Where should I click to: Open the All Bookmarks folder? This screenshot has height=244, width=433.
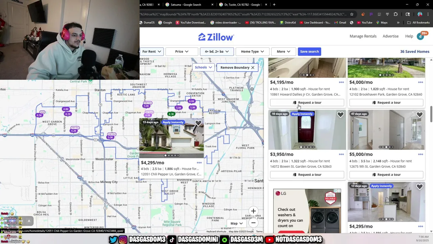click(418, 23)
